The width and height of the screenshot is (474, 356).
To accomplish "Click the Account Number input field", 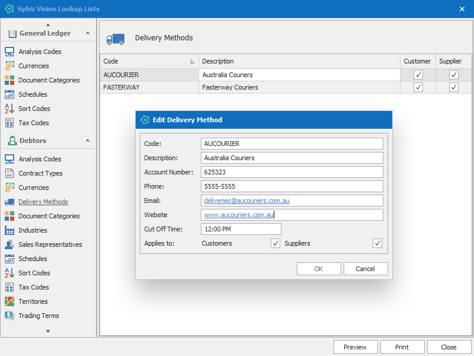I will (x=292, y=172).
